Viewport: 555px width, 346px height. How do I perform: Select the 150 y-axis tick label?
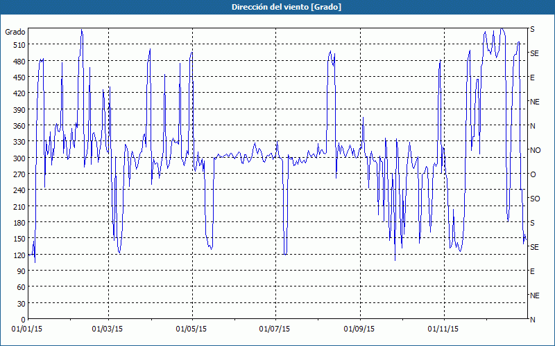(x=19, y=239)
